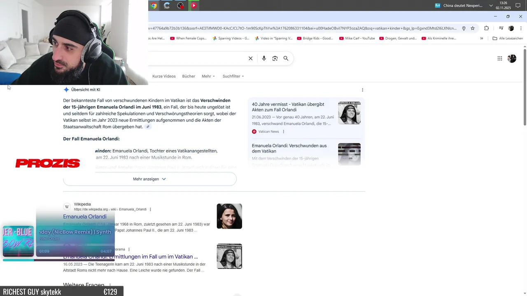Open the When Female Cops bookmark
This screenshot has width=527, height=296.
coord(188,38)
